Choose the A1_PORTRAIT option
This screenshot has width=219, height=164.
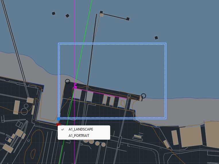[79, 135]
